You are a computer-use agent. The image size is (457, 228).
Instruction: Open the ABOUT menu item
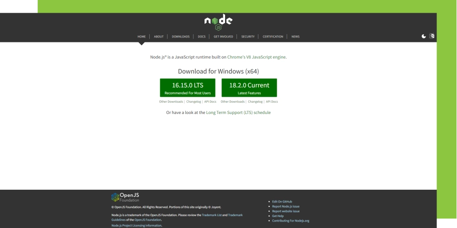158,36
